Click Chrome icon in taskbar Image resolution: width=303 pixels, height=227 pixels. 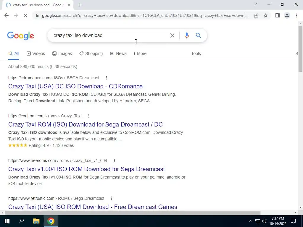[x=51, y=221]
